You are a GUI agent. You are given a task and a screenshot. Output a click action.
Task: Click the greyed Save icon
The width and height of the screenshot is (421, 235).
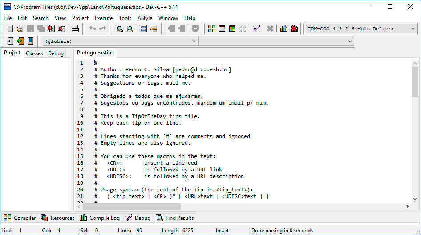pos(31,28)
